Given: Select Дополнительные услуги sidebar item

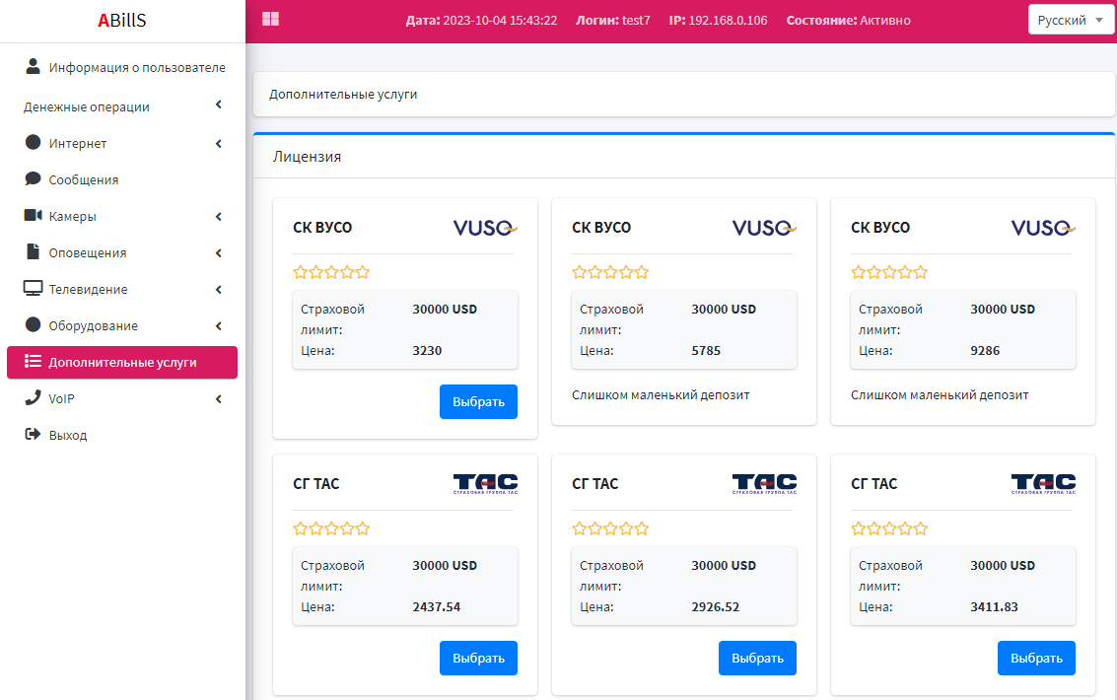Looking at the screenshot, I should (x=122, y=363).
